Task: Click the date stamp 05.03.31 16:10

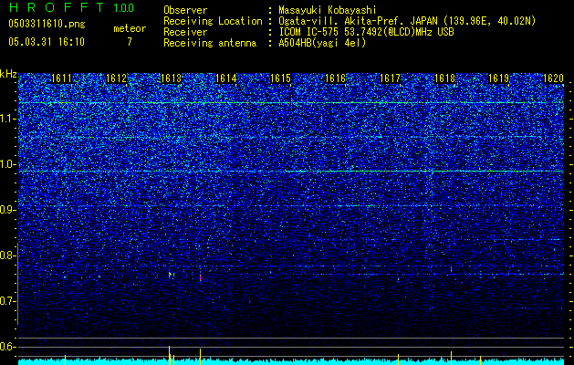Action: click(47, 42)
